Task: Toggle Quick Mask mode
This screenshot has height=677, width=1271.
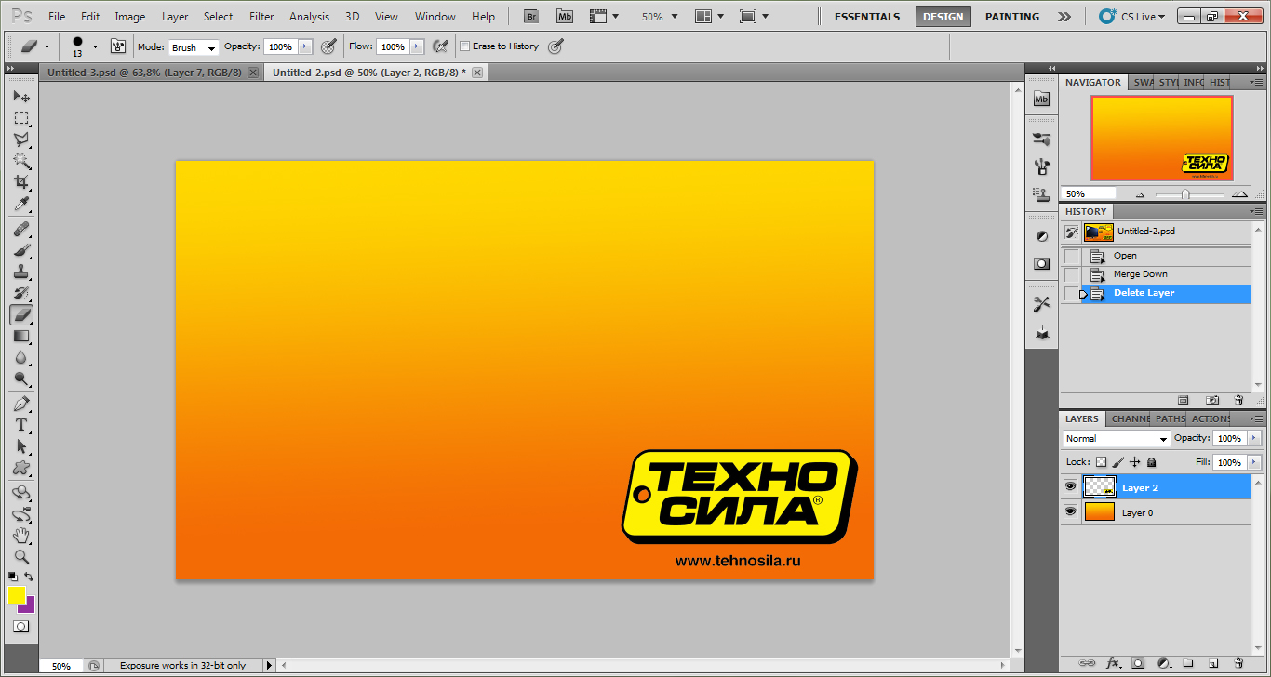Action: point(20,627)
